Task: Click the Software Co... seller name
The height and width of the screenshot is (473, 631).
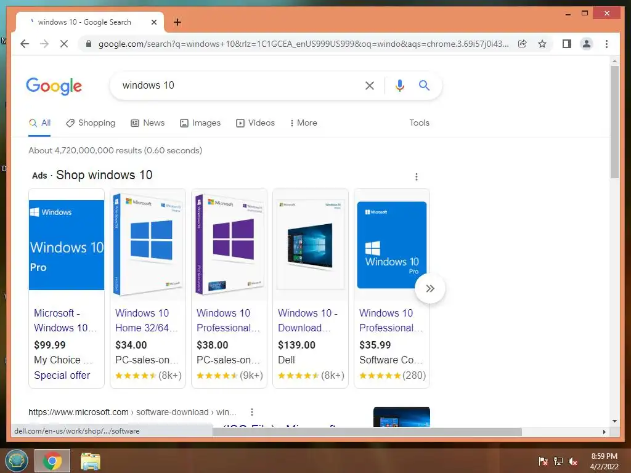Action: [x=391, y=360]
